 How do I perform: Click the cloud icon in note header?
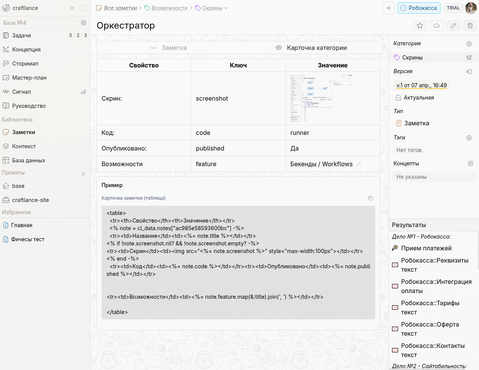437,26
